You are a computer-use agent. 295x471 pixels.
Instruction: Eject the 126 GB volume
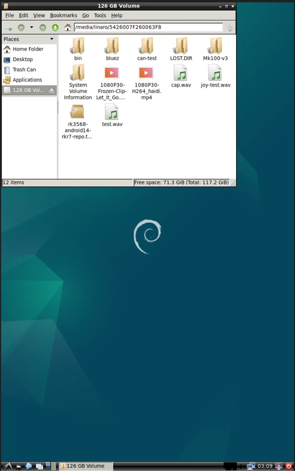[52, 90]
